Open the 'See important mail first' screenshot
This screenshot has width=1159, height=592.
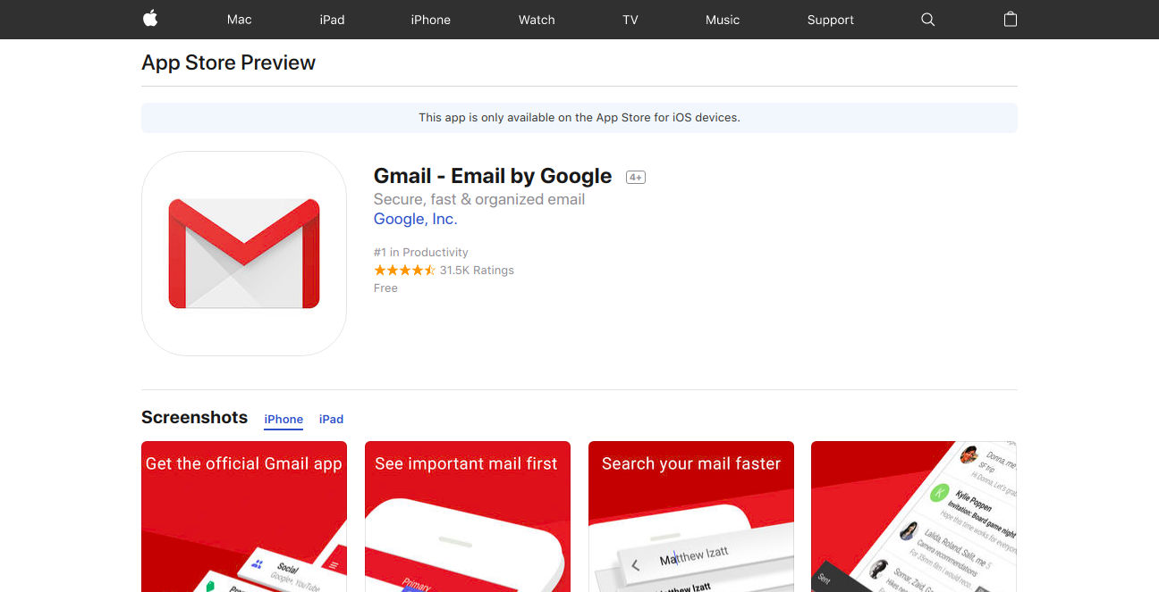click(468, 516)
